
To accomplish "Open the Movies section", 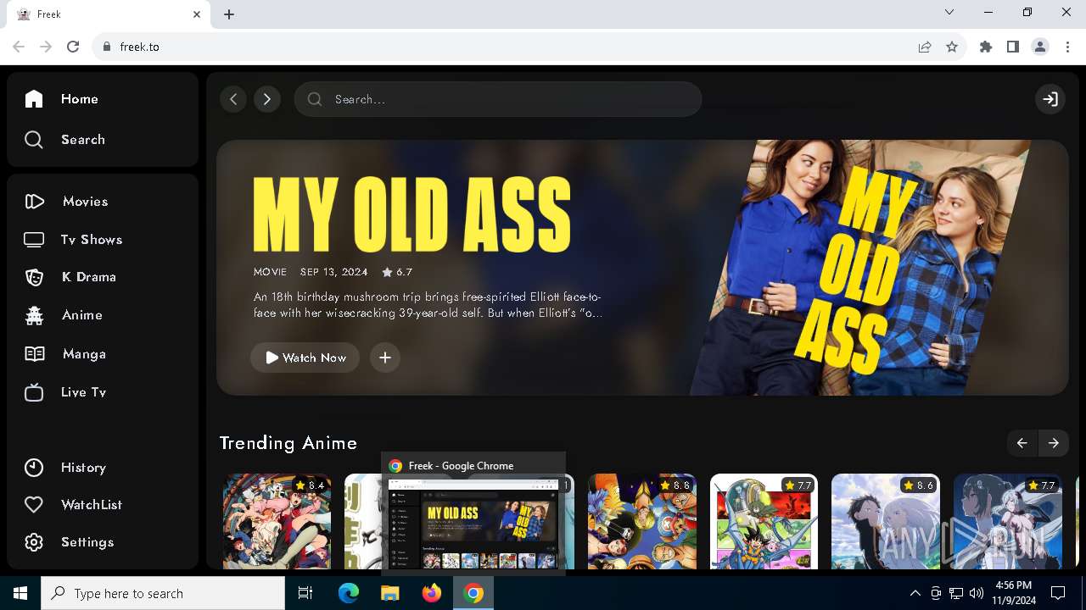I will [66, 202].
